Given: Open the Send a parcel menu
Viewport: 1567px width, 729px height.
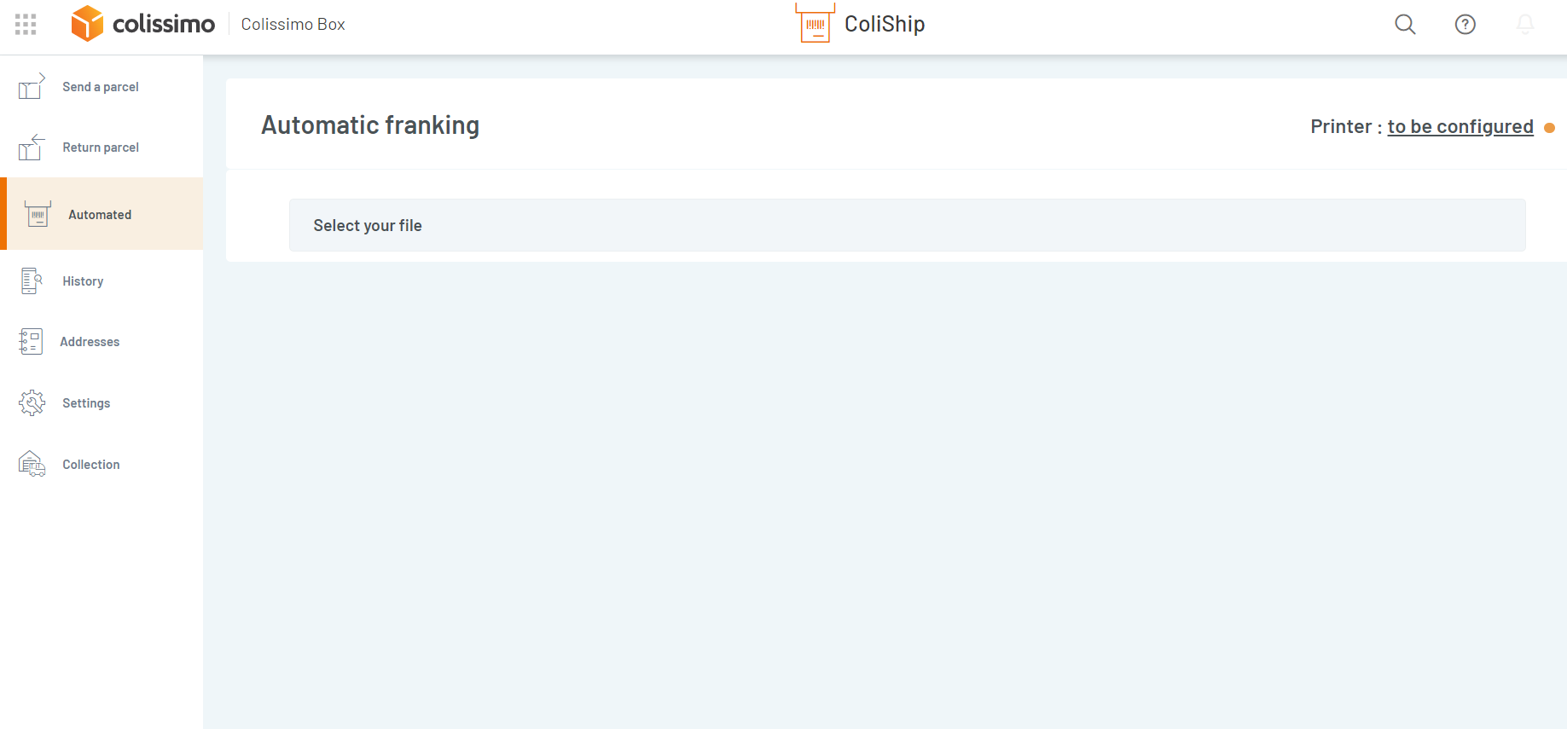Looking at the screenshot, I should click(101, 87).
